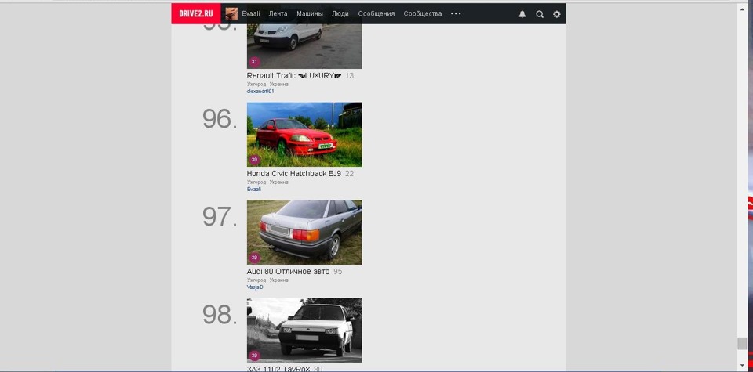Click the Evaali profile avatar in the navbar
This screenshot has width=753, height=372.
coord(231,14)
